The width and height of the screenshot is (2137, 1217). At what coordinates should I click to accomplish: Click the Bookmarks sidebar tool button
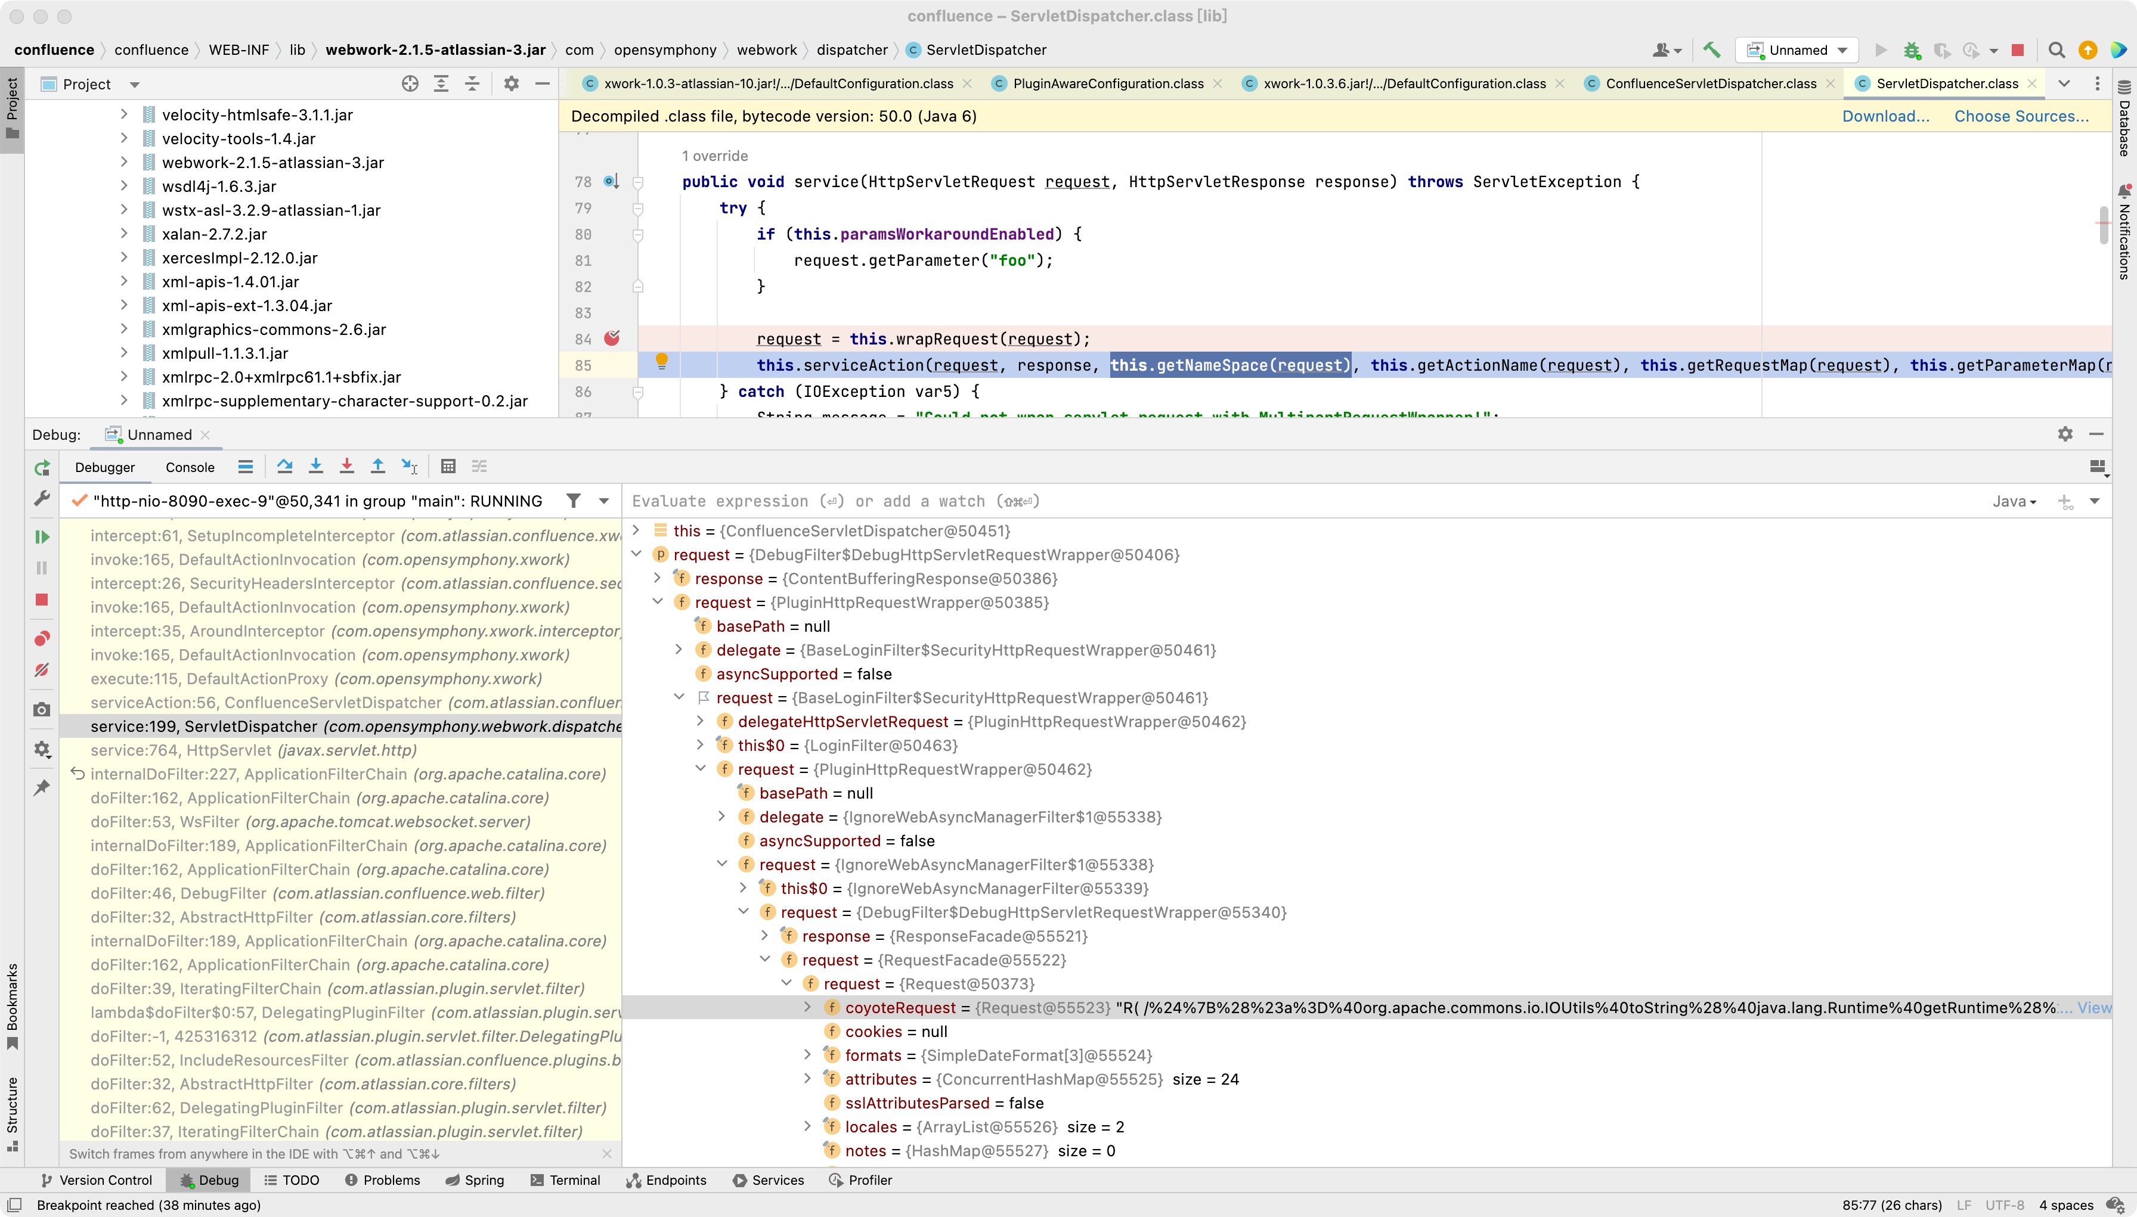pyautogui.click(x=12, y=1007)
